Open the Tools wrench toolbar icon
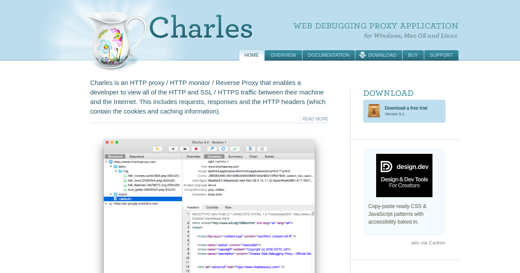 [x=251, y=149]
